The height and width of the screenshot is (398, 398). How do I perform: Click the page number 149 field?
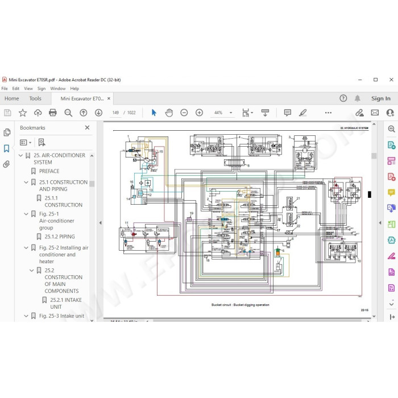tap(115, 113)
